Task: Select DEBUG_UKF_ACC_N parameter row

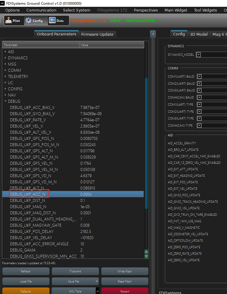Action: click(73, 194)
